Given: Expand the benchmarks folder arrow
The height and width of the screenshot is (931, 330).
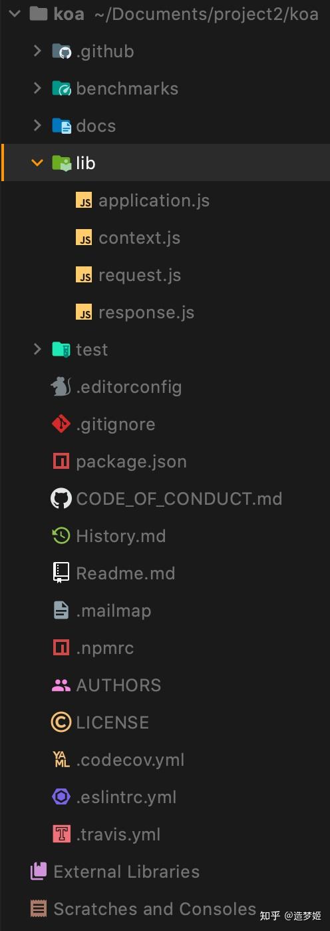Looking at the screenshot, I should coord(37,88).
